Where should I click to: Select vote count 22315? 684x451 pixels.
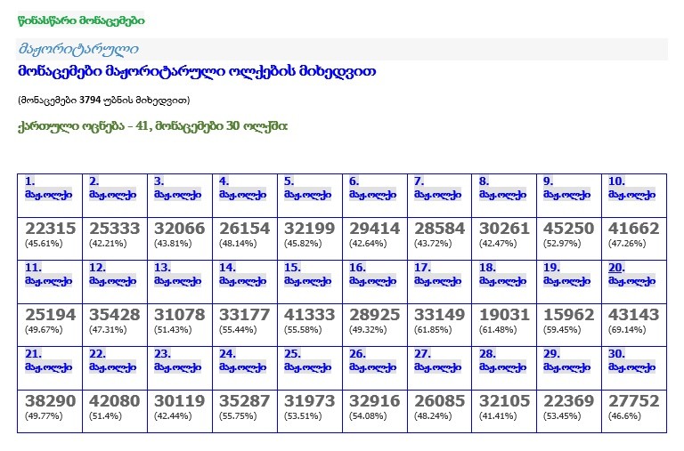click(x=50, y=229)
